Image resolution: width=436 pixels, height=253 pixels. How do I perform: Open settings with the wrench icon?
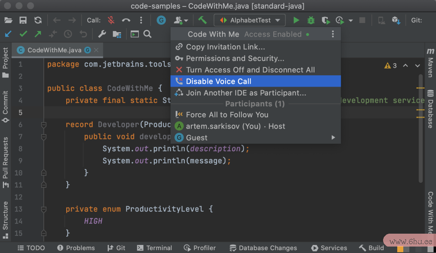tap(102, 34)
